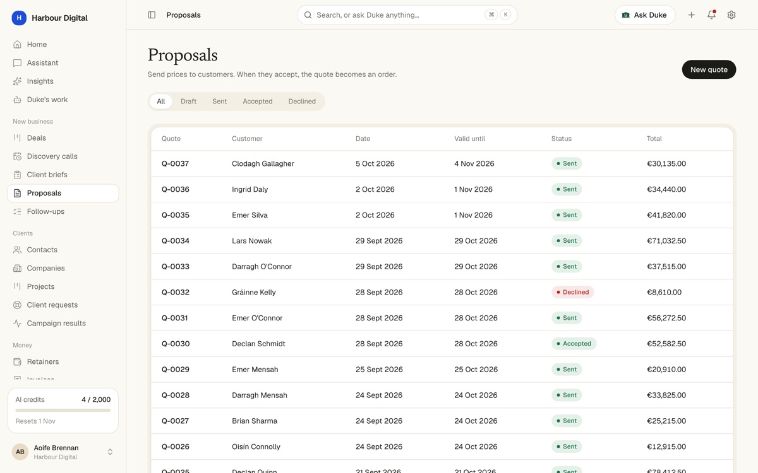Image resolution: width=758 pixels, height=473 pixels.
Task: Open quote Q-0034
Action: [x=175, y=241]
